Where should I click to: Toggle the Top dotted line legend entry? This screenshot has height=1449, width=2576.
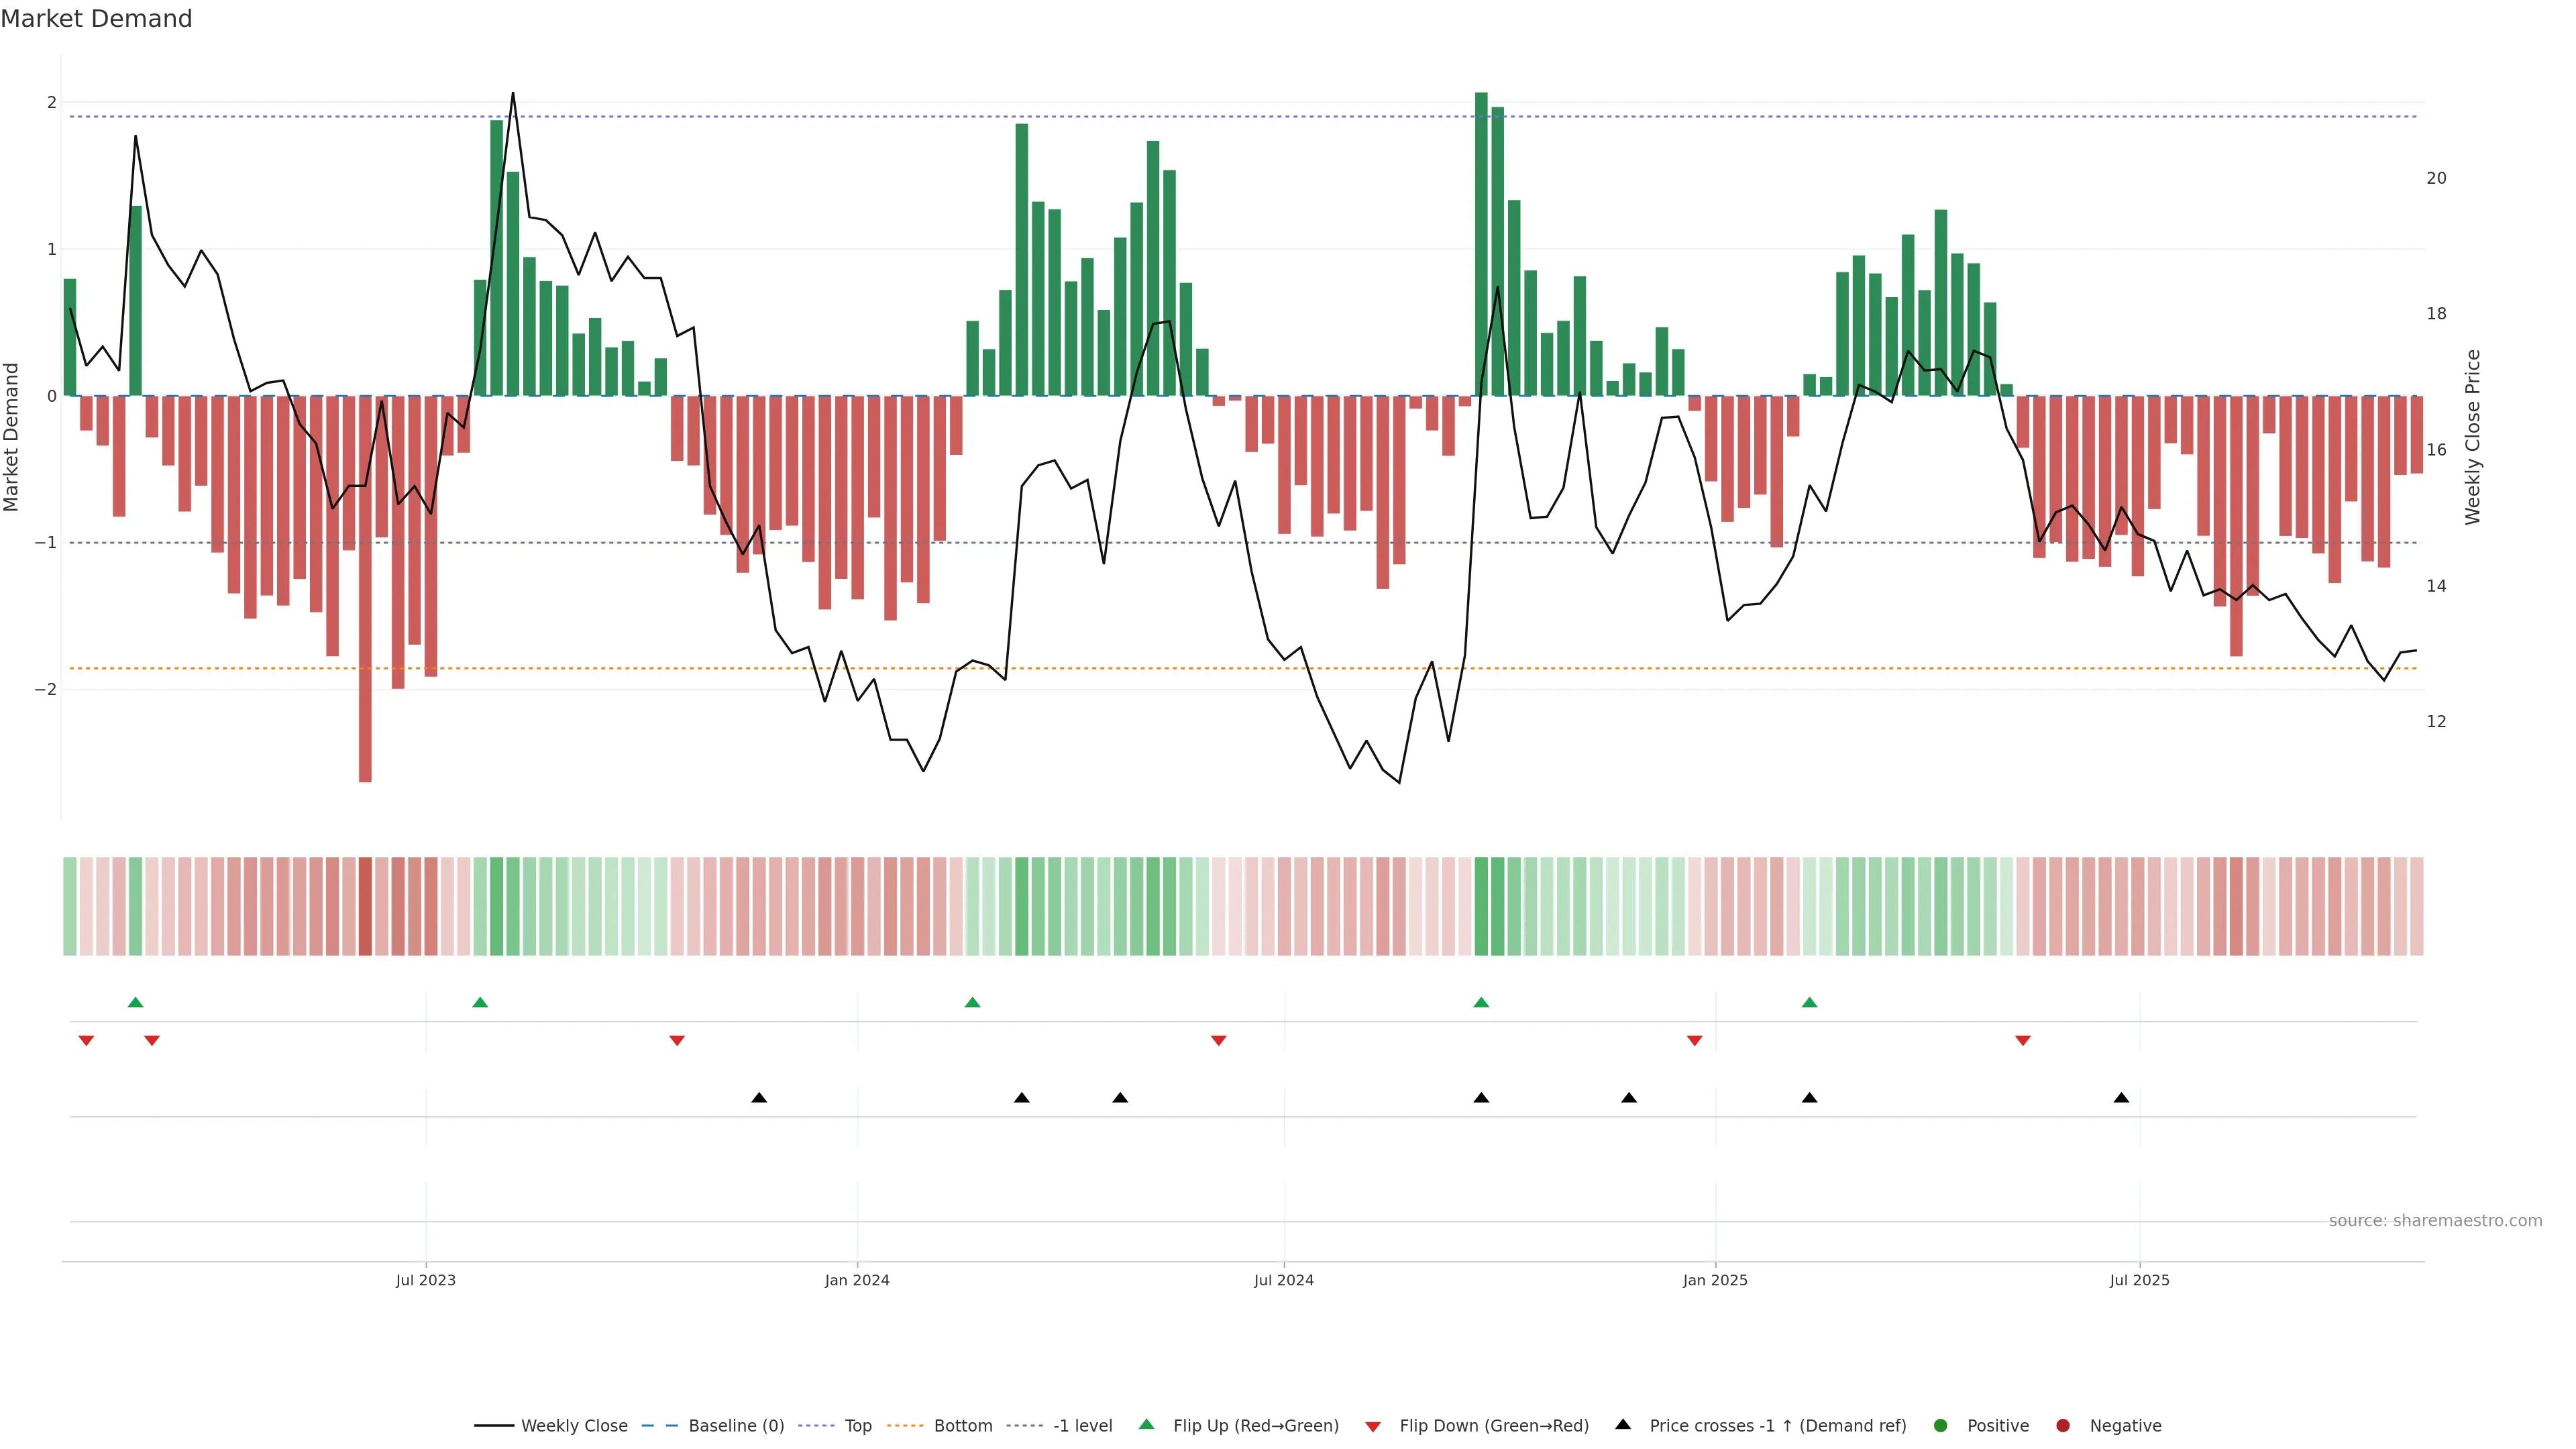click(x=857, y=1425)
